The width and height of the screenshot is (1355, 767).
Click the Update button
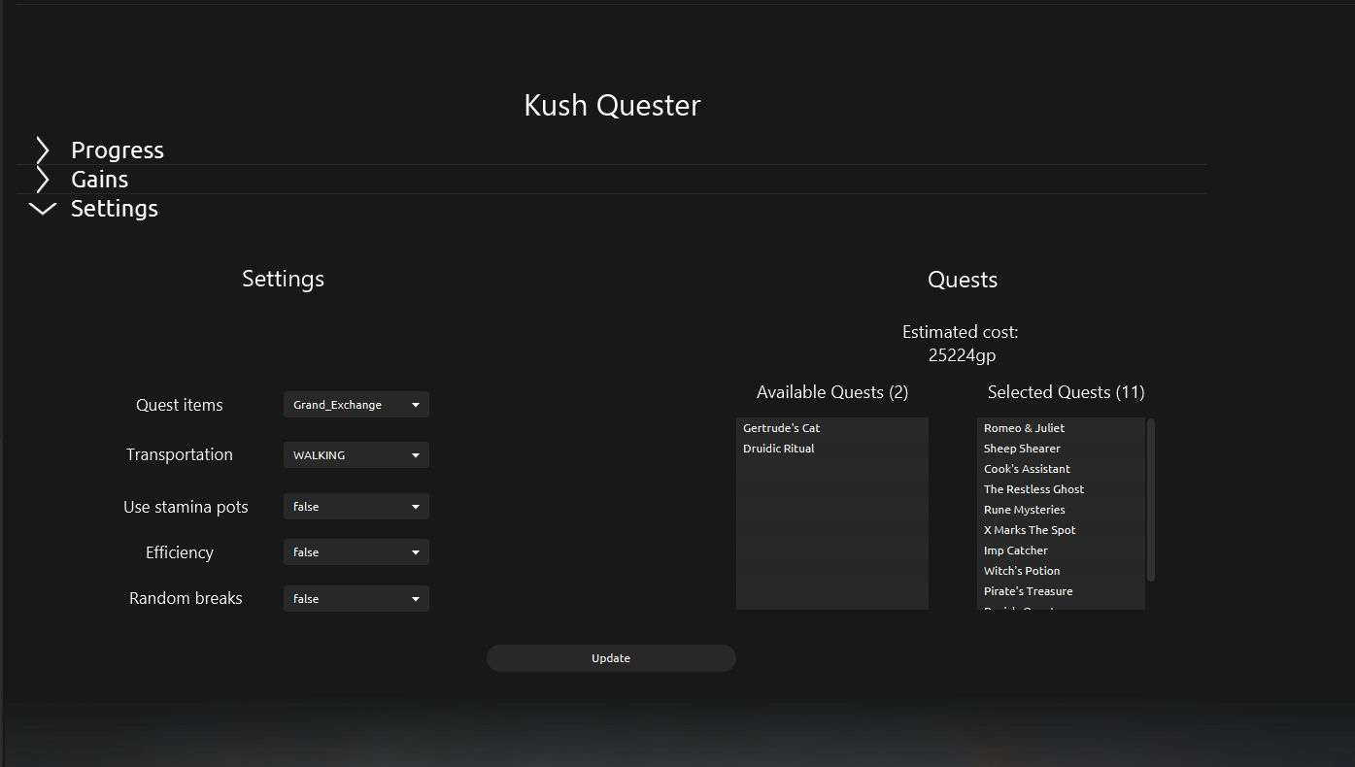point(611,658)
